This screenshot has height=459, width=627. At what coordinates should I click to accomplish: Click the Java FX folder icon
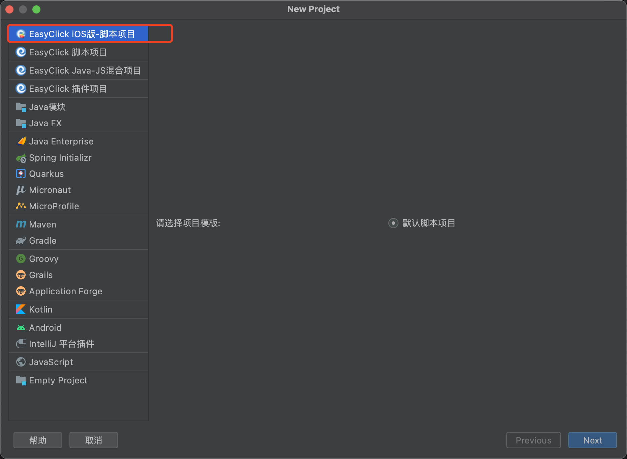pos(21,123)
